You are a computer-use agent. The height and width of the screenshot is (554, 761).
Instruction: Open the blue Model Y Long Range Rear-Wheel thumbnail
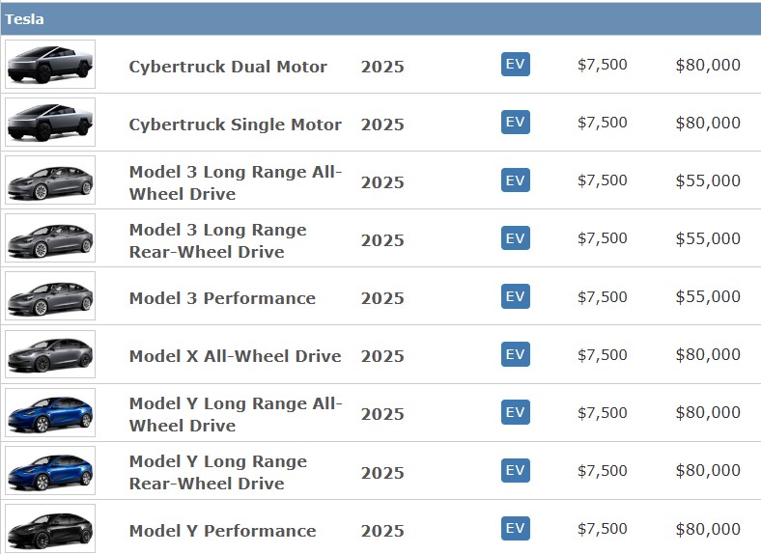[50, 471]
